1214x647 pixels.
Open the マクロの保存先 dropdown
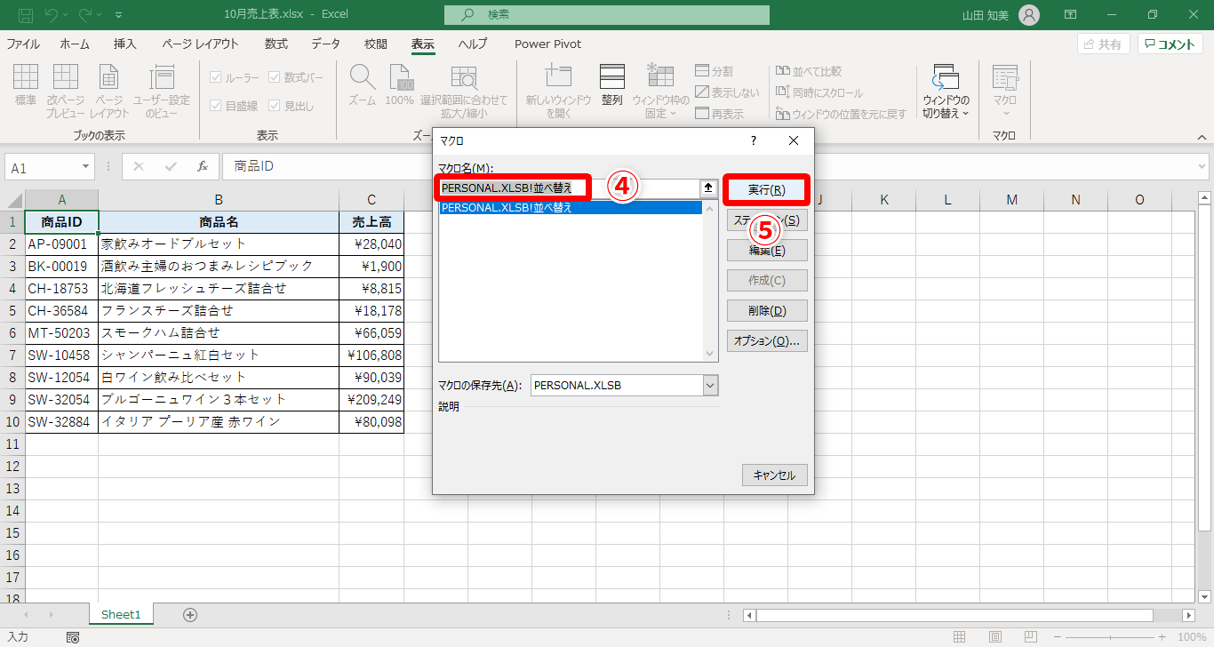click(709, 385)
